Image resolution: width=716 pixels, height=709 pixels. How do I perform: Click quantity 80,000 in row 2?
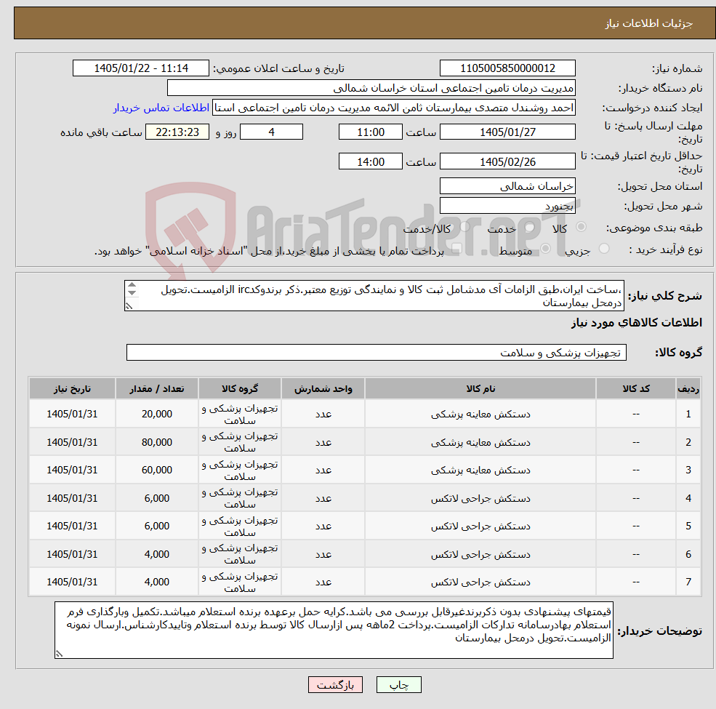(x=156, y=442)
